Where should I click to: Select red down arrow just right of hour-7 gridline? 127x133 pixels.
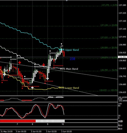pyautogui.click(x=20, y=62)
